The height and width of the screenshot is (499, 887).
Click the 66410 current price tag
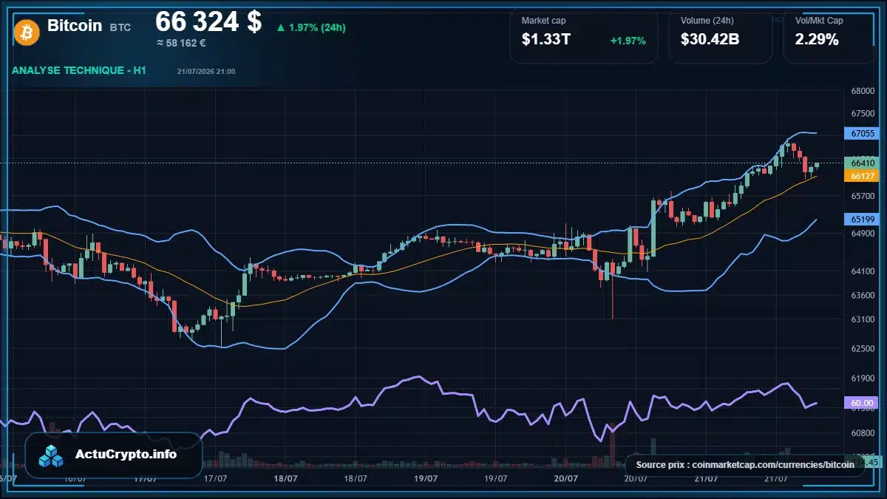(863, 163)
